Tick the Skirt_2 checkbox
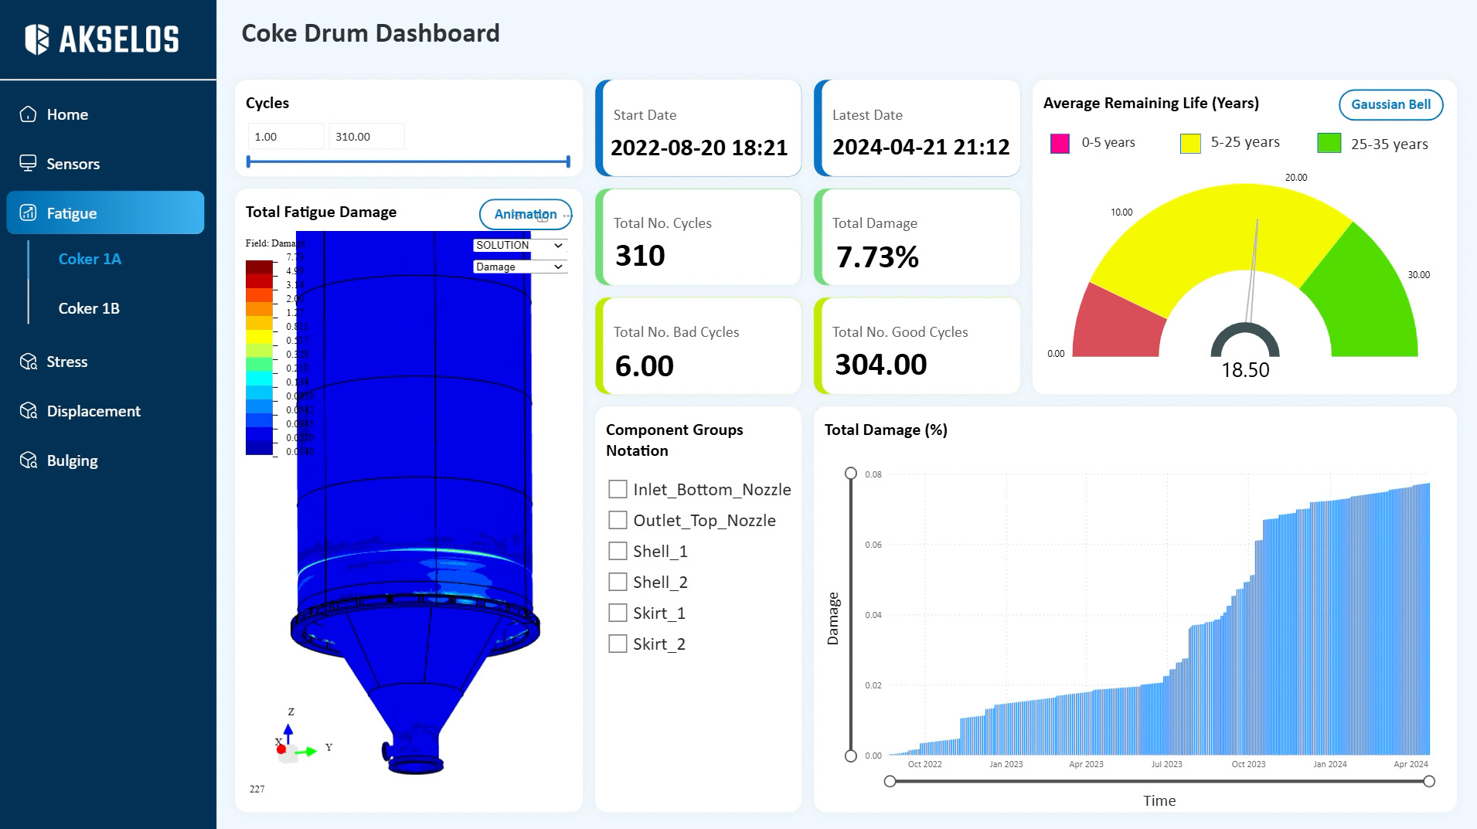This screenshot has height=829, width=1477. pyautogui.click(x=618, y=644)
